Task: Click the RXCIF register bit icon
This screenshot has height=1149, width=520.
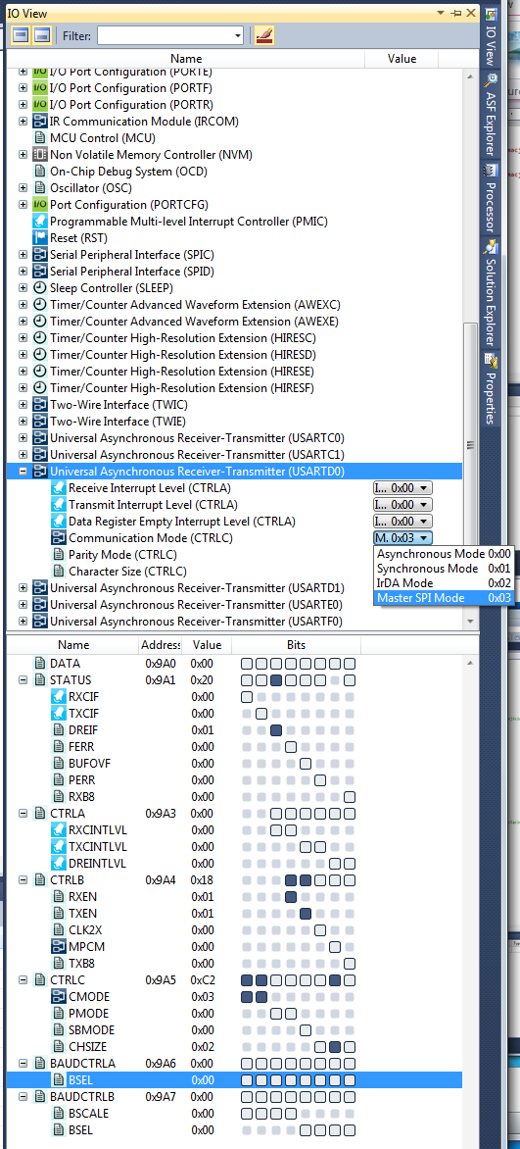Action: click(59, 697)
